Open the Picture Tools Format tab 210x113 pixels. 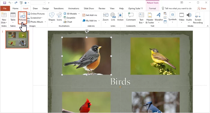[152, 8]
